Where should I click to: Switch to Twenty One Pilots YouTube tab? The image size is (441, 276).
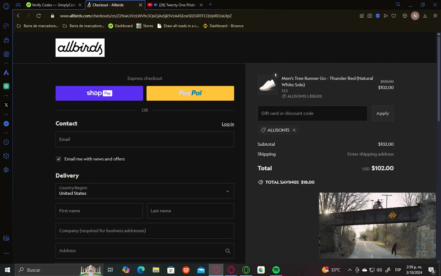[x=175, y=5]
